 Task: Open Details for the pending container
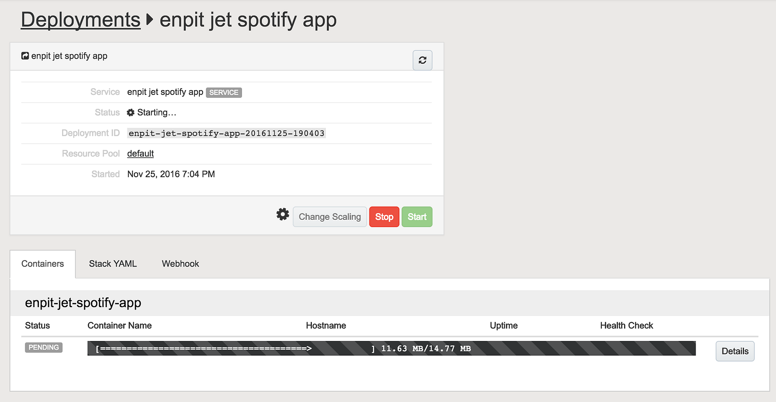(735, 351)
